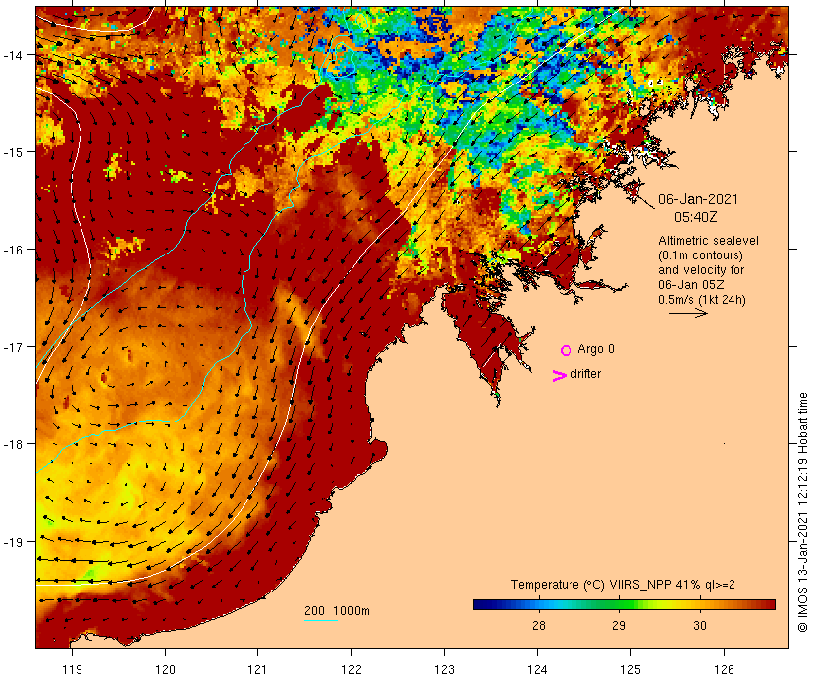Click the longitude axis label 123
Screen dimensions: 815x676
tap(444, 669)
